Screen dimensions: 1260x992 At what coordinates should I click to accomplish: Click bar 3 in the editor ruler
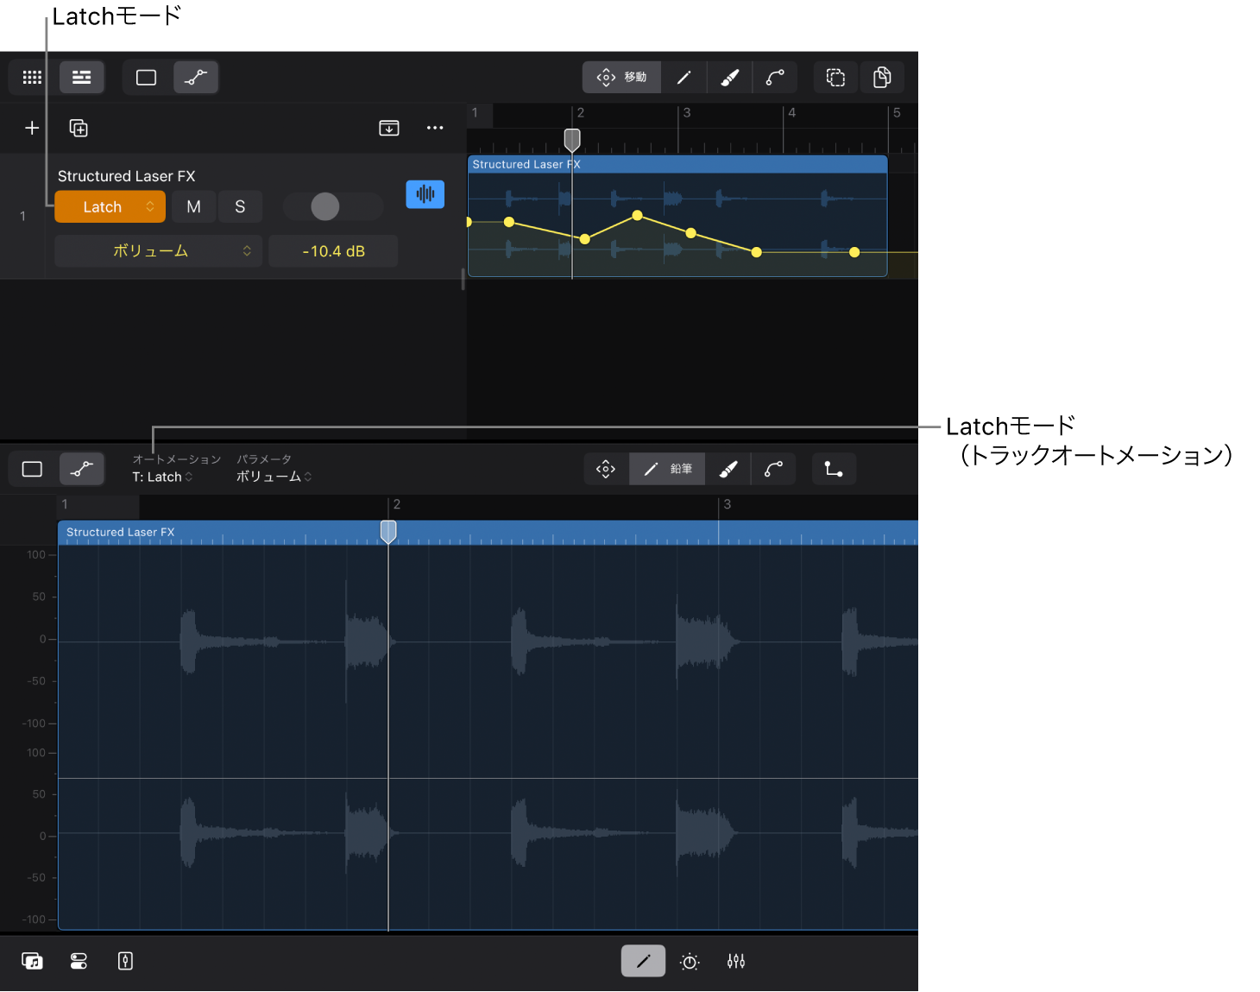coord(727,504)
